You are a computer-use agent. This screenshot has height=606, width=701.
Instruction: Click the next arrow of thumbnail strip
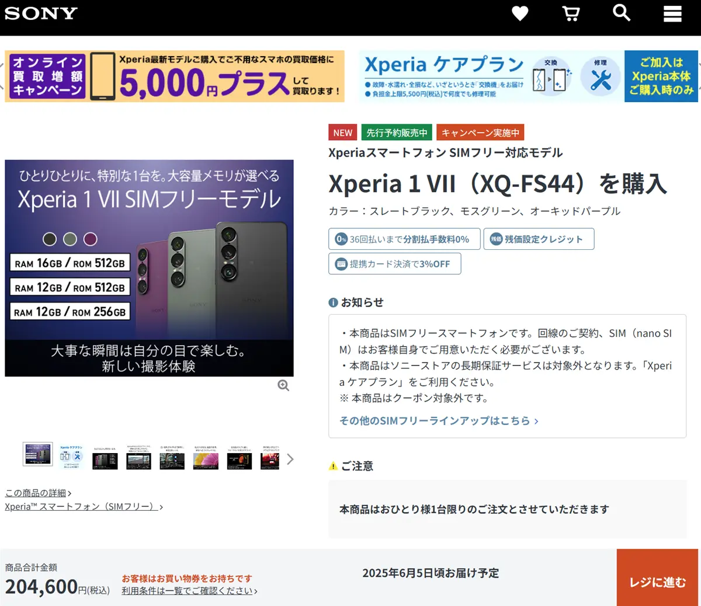(290, 459)
